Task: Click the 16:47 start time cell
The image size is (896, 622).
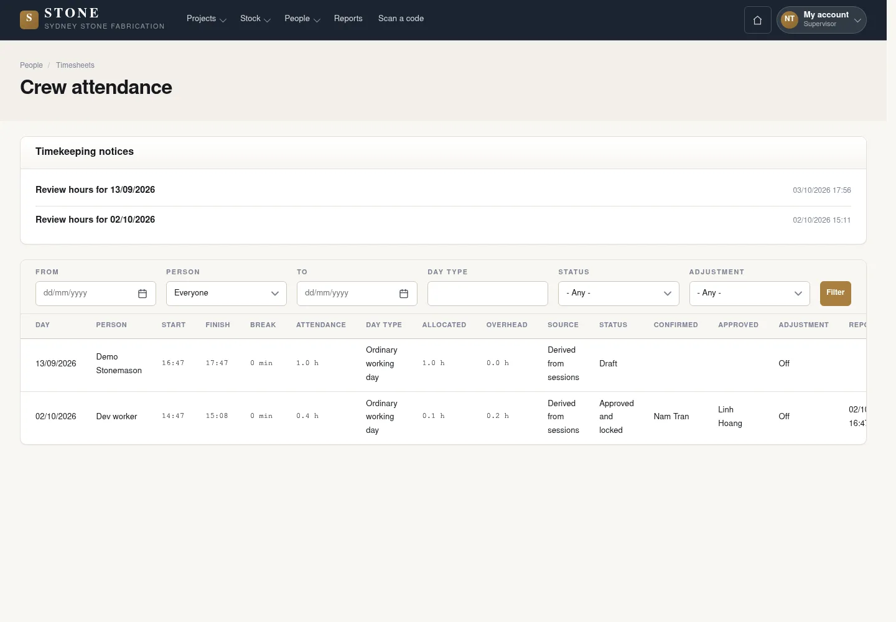Action: [x=173, y=363]
